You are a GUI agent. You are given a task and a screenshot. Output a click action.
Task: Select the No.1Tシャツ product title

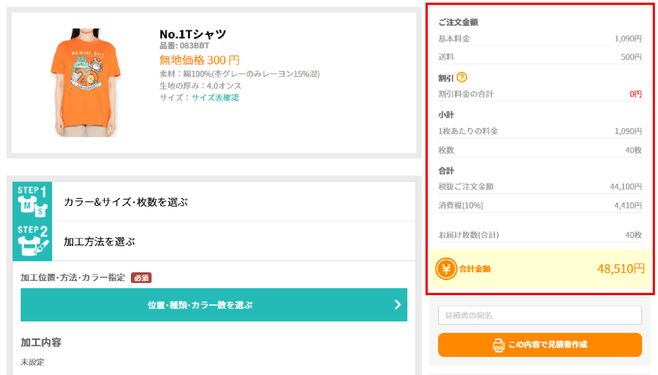(x=193, y=34)
